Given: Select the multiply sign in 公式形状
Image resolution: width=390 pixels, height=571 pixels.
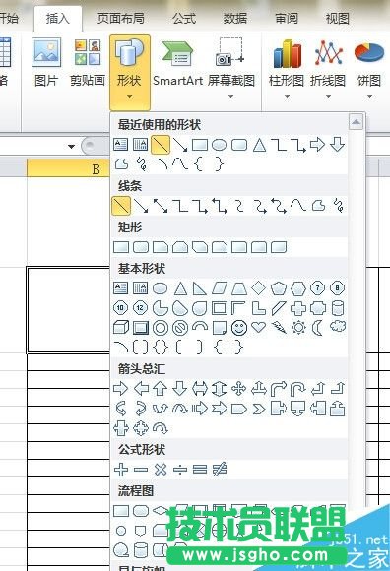Looking at the screenshot, I should (x=161, y=469).
